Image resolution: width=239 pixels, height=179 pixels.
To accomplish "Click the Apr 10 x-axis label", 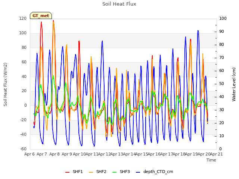I will 79,154.
